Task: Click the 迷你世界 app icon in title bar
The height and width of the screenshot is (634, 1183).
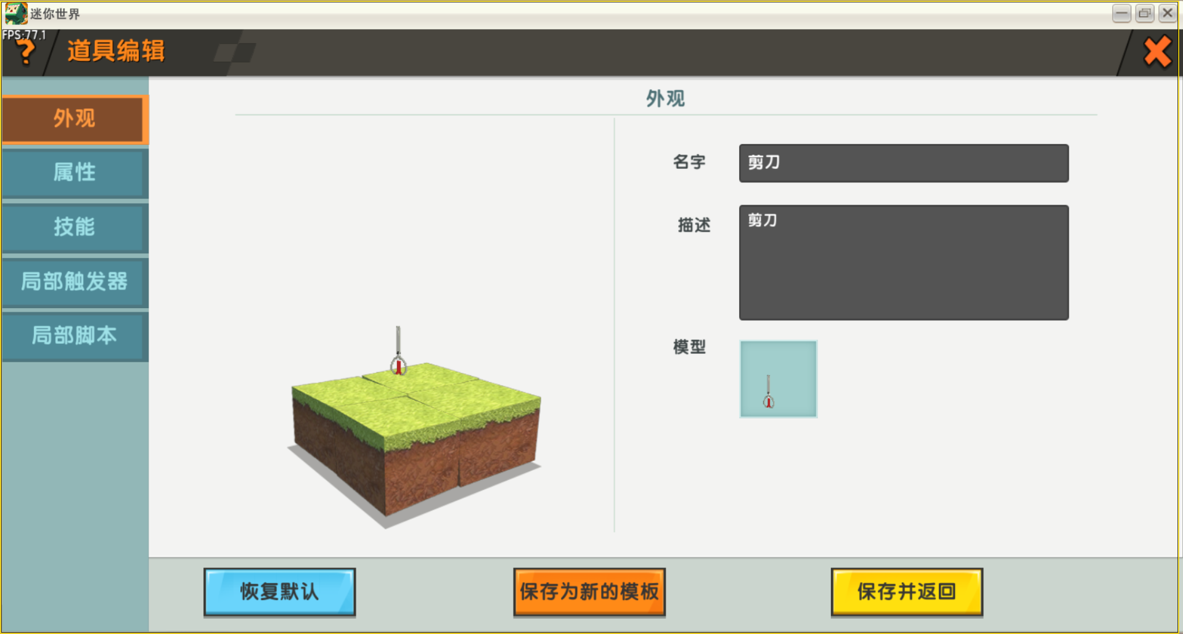Action: (x=15, y=13)
